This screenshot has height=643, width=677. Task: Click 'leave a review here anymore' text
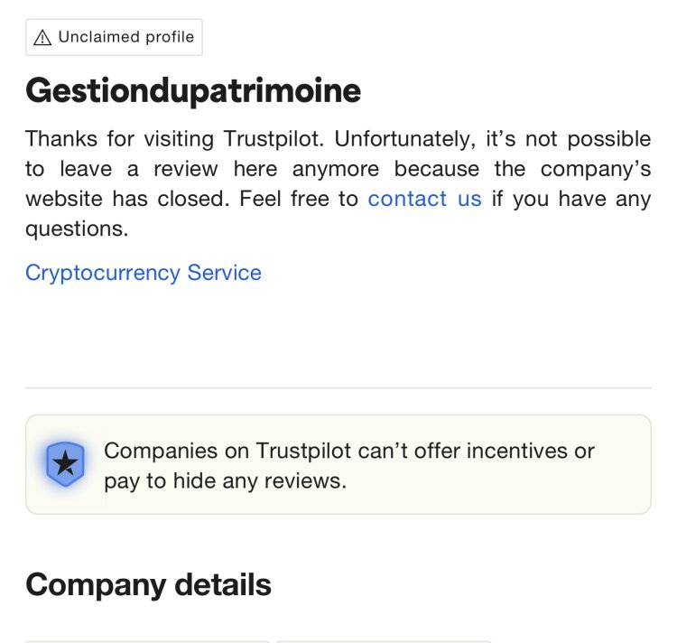tap(219, 169)
